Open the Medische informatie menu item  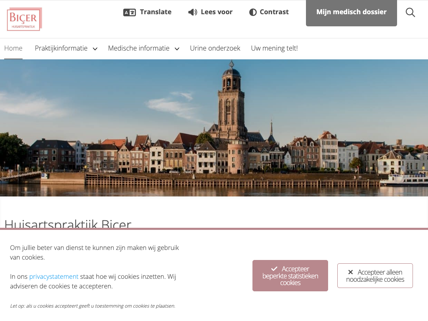pos(138,48)
